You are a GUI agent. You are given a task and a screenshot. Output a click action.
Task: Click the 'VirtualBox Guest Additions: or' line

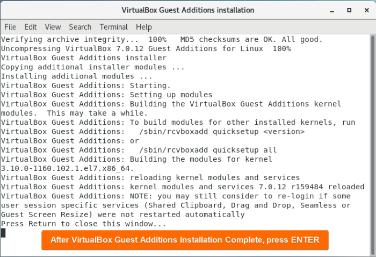(70, 141)
